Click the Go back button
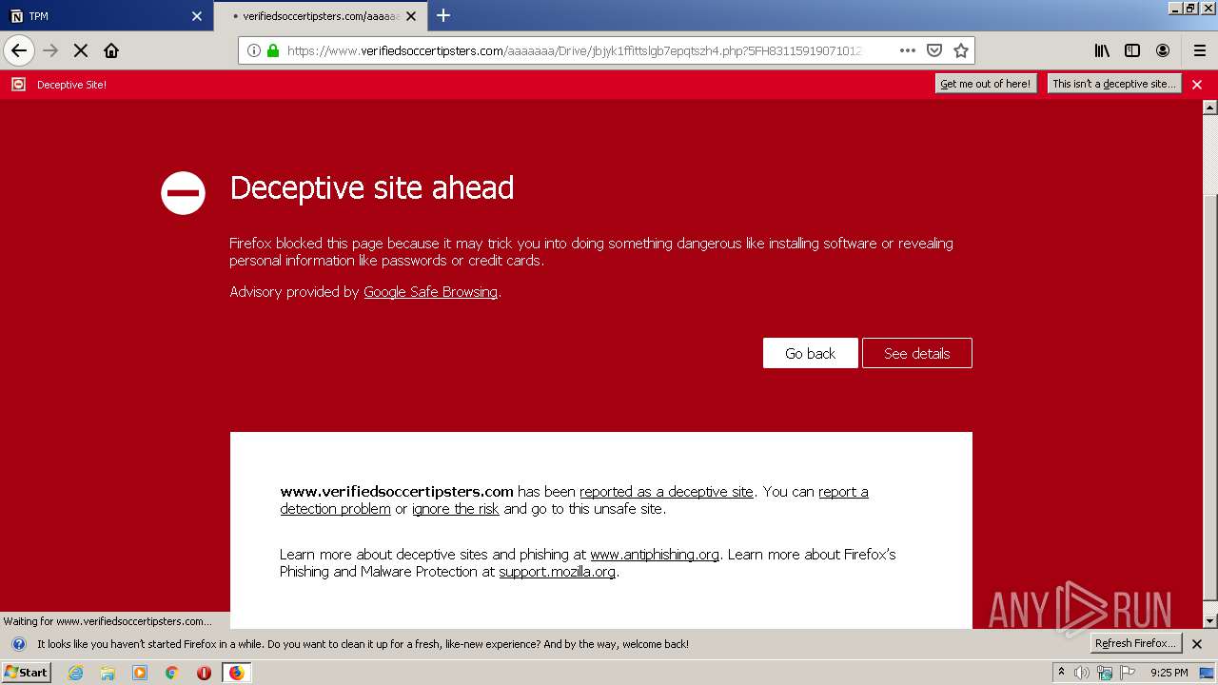The width and height of the screenshot is (1218, 685). coord(810,353)
